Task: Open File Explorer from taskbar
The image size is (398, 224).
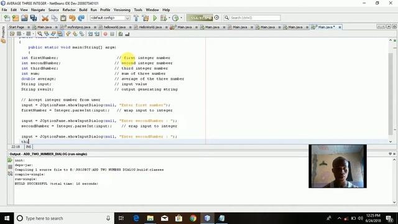Action: [150, 218]
